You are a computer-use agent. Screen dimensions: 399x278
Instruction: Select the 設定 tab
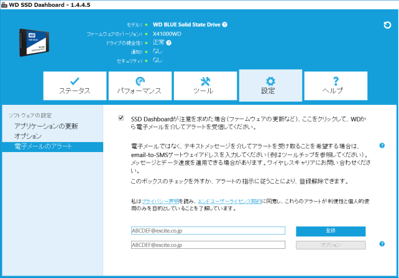(x=270, y=86)
